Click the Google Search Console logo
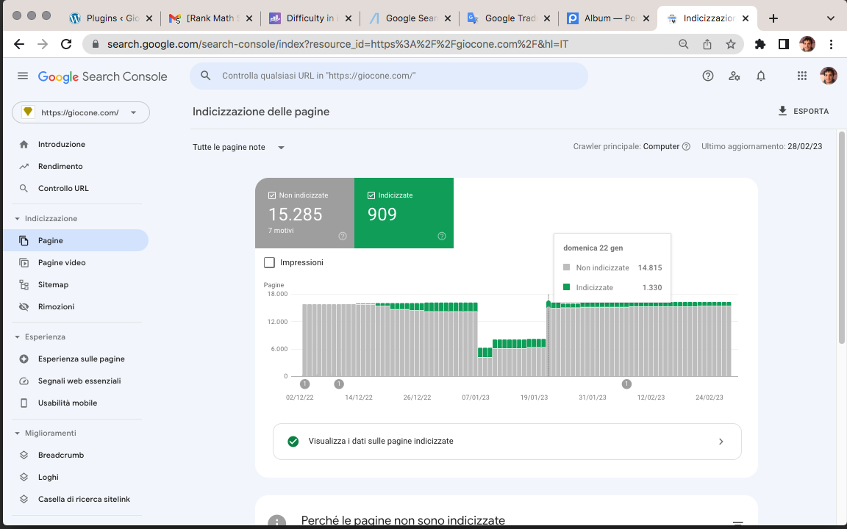 (103, 76)
